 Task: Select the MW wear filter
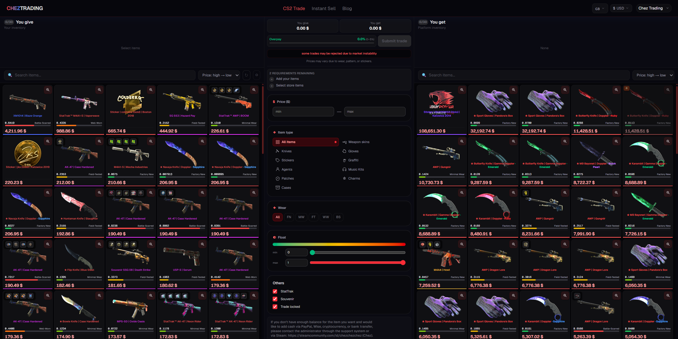301,217
